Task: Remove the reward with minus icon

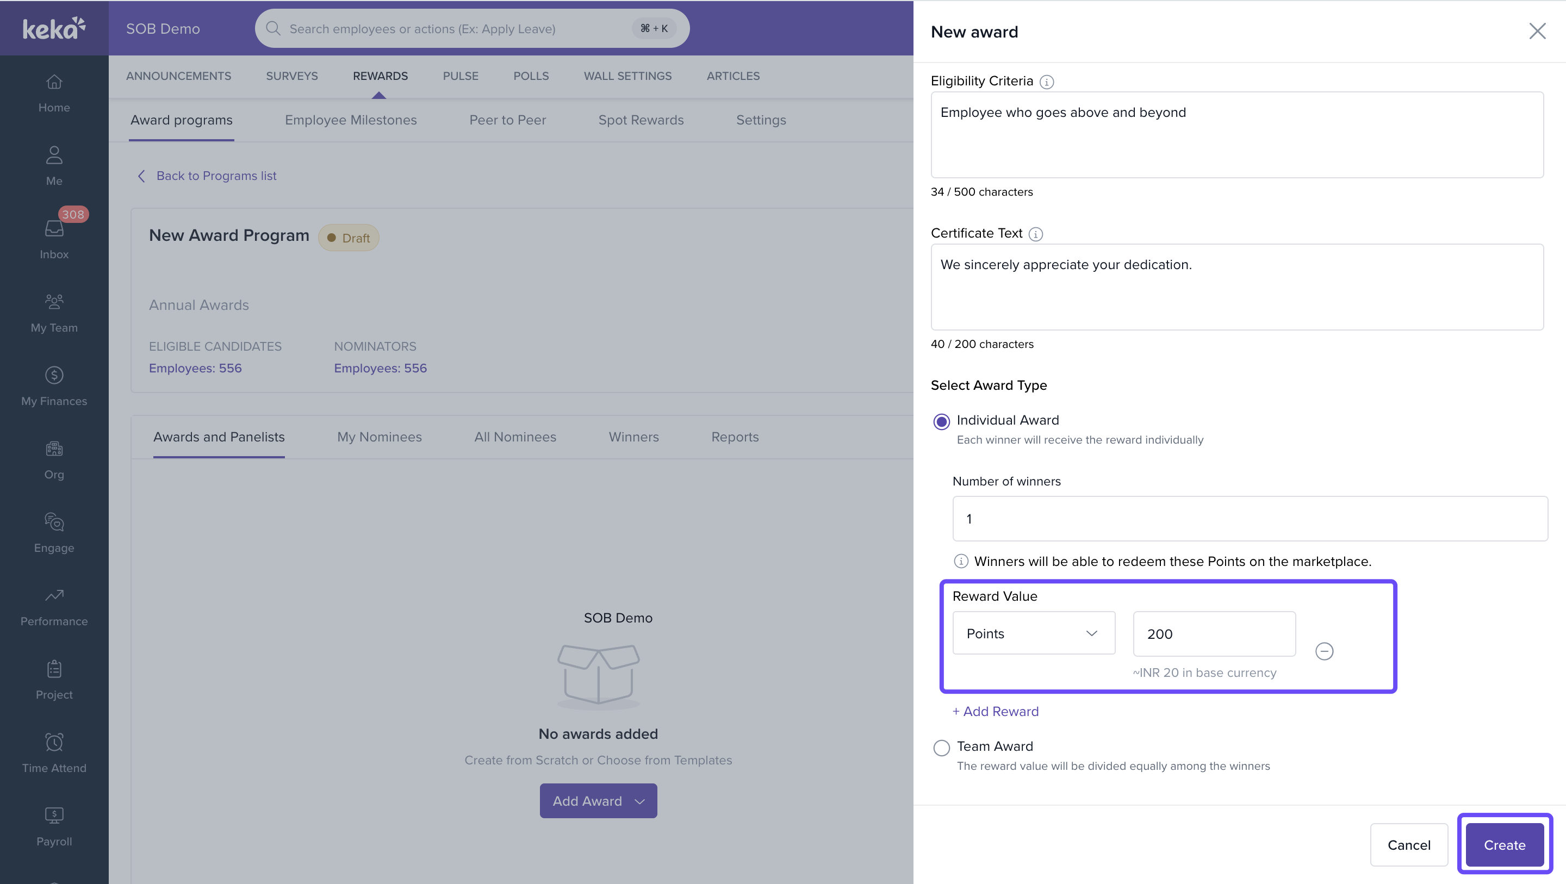Action: [x=1324, y=652]
